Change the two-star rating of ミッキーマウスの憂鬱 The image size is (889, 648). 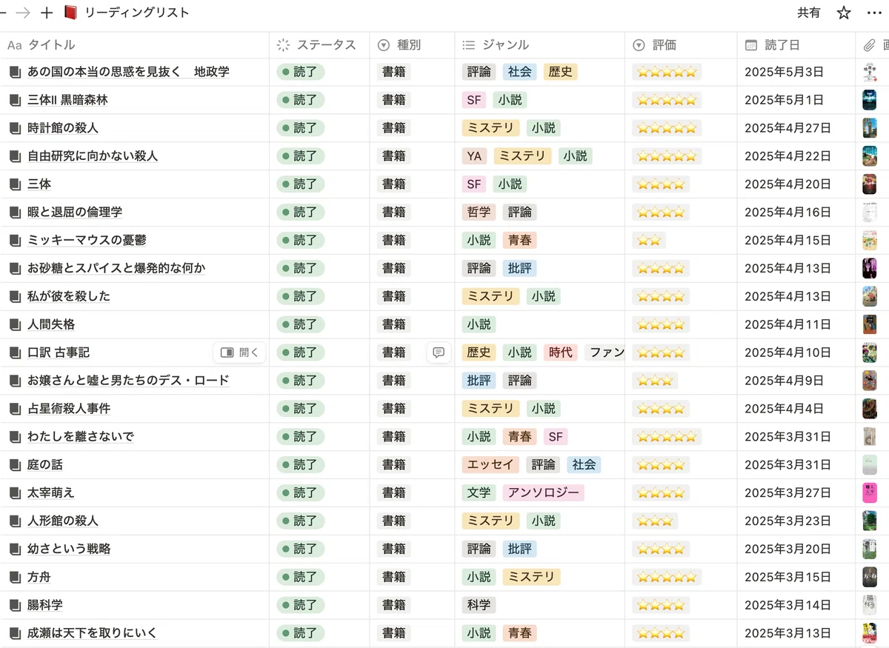point(649,240)
